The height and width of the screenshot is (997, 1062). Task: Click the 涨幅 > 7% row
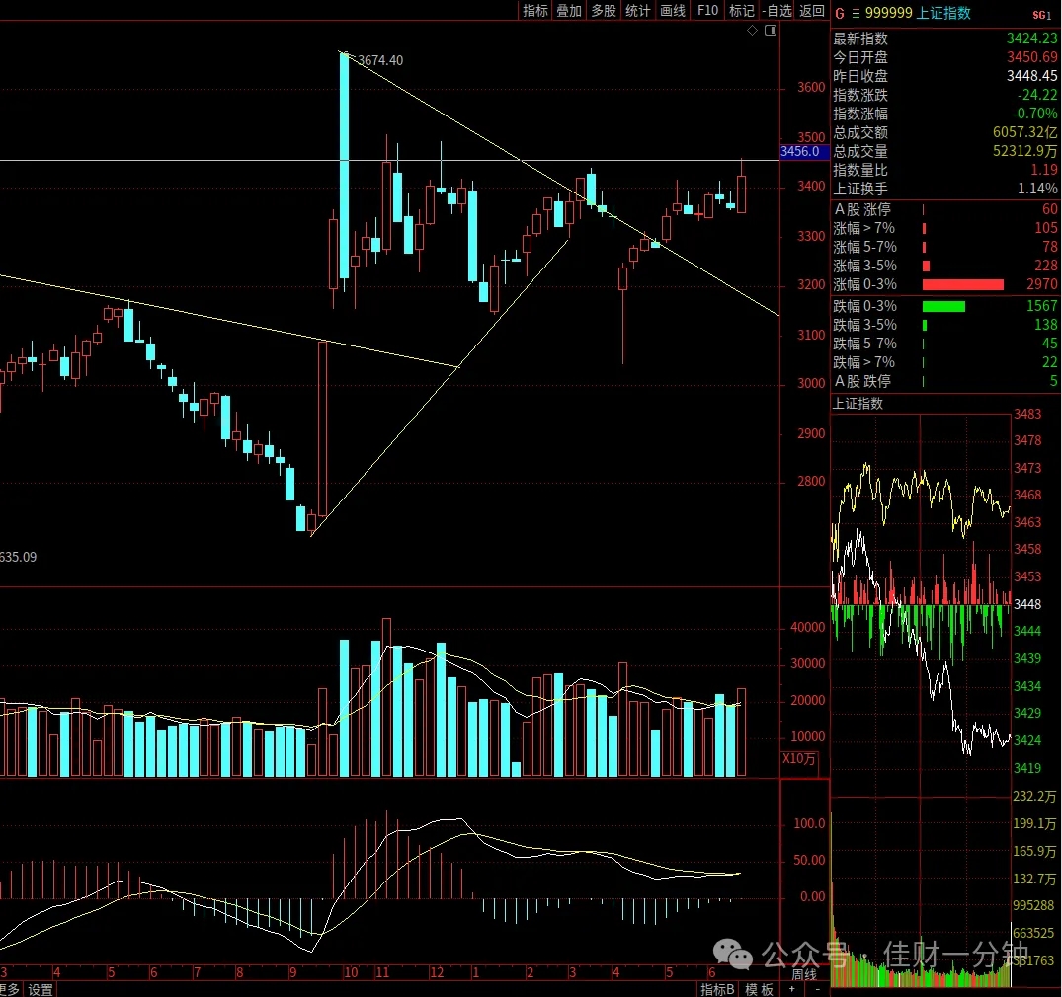tap(944, 228)
